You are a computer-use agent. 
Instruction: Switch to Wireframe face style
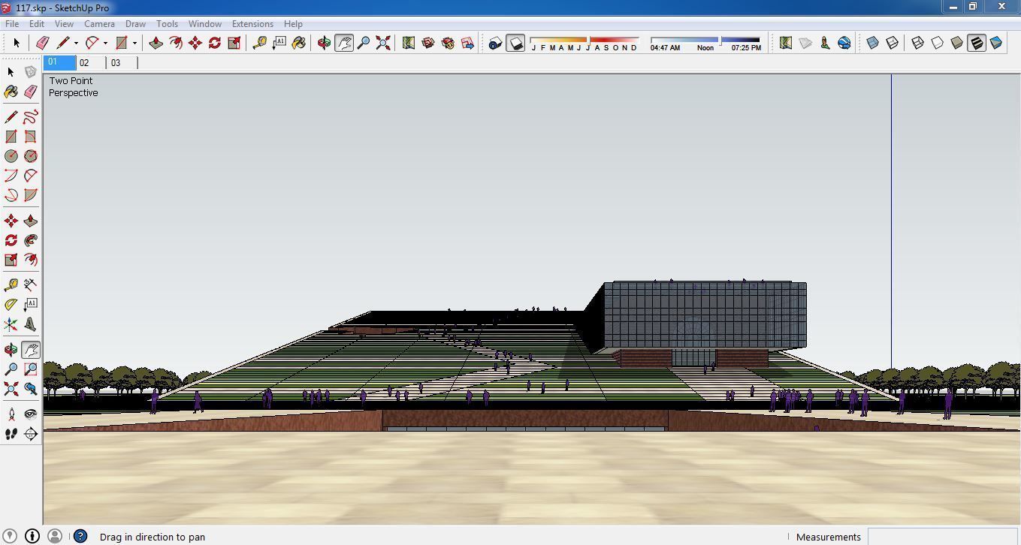(x=918, y=43)
